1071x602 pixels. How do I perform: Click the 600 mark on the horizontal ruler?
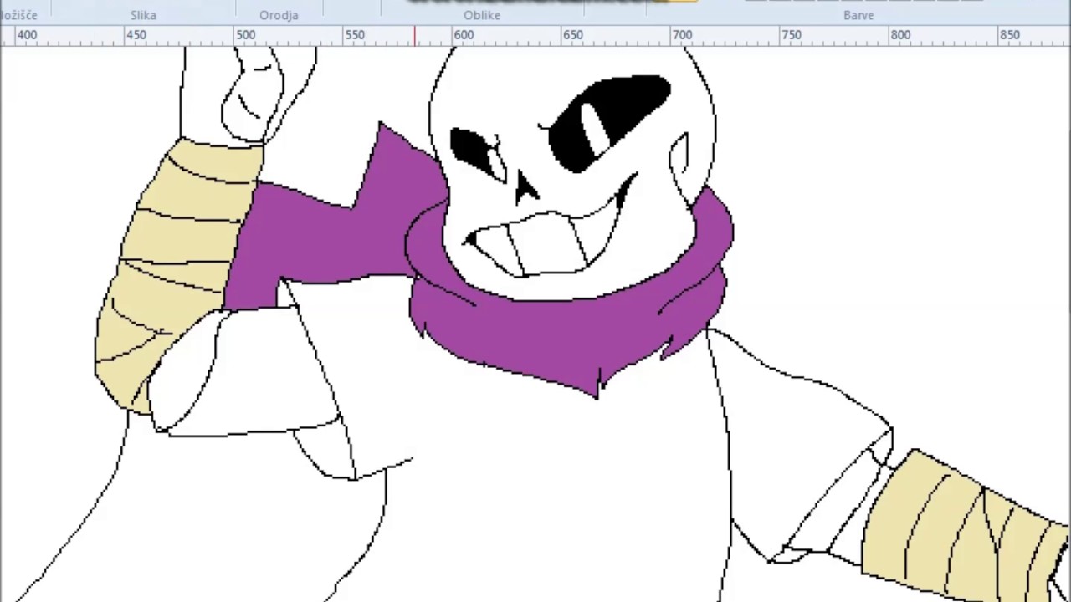[x=464, y=35]
